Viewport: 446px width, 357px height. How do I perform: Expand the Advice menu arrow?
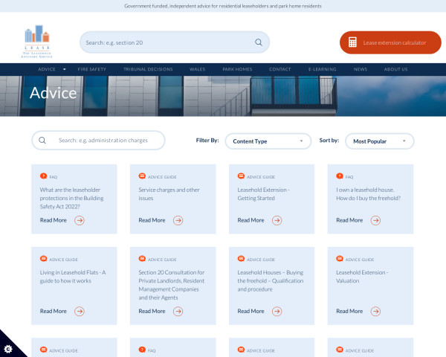[65, 69]
